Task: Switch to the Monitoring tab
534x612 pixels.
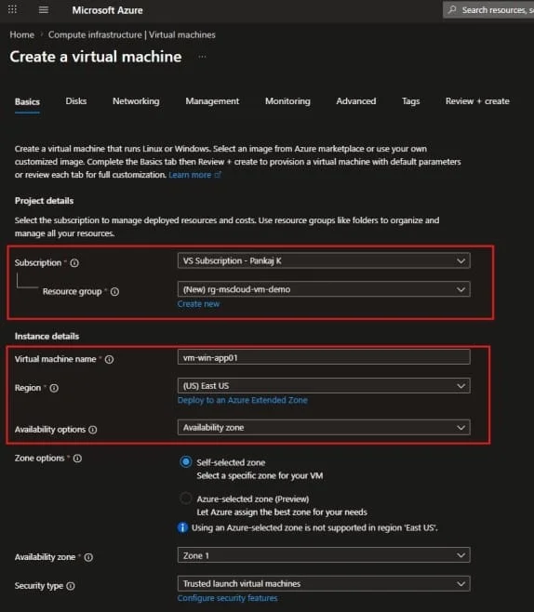Action: [287, 101]
